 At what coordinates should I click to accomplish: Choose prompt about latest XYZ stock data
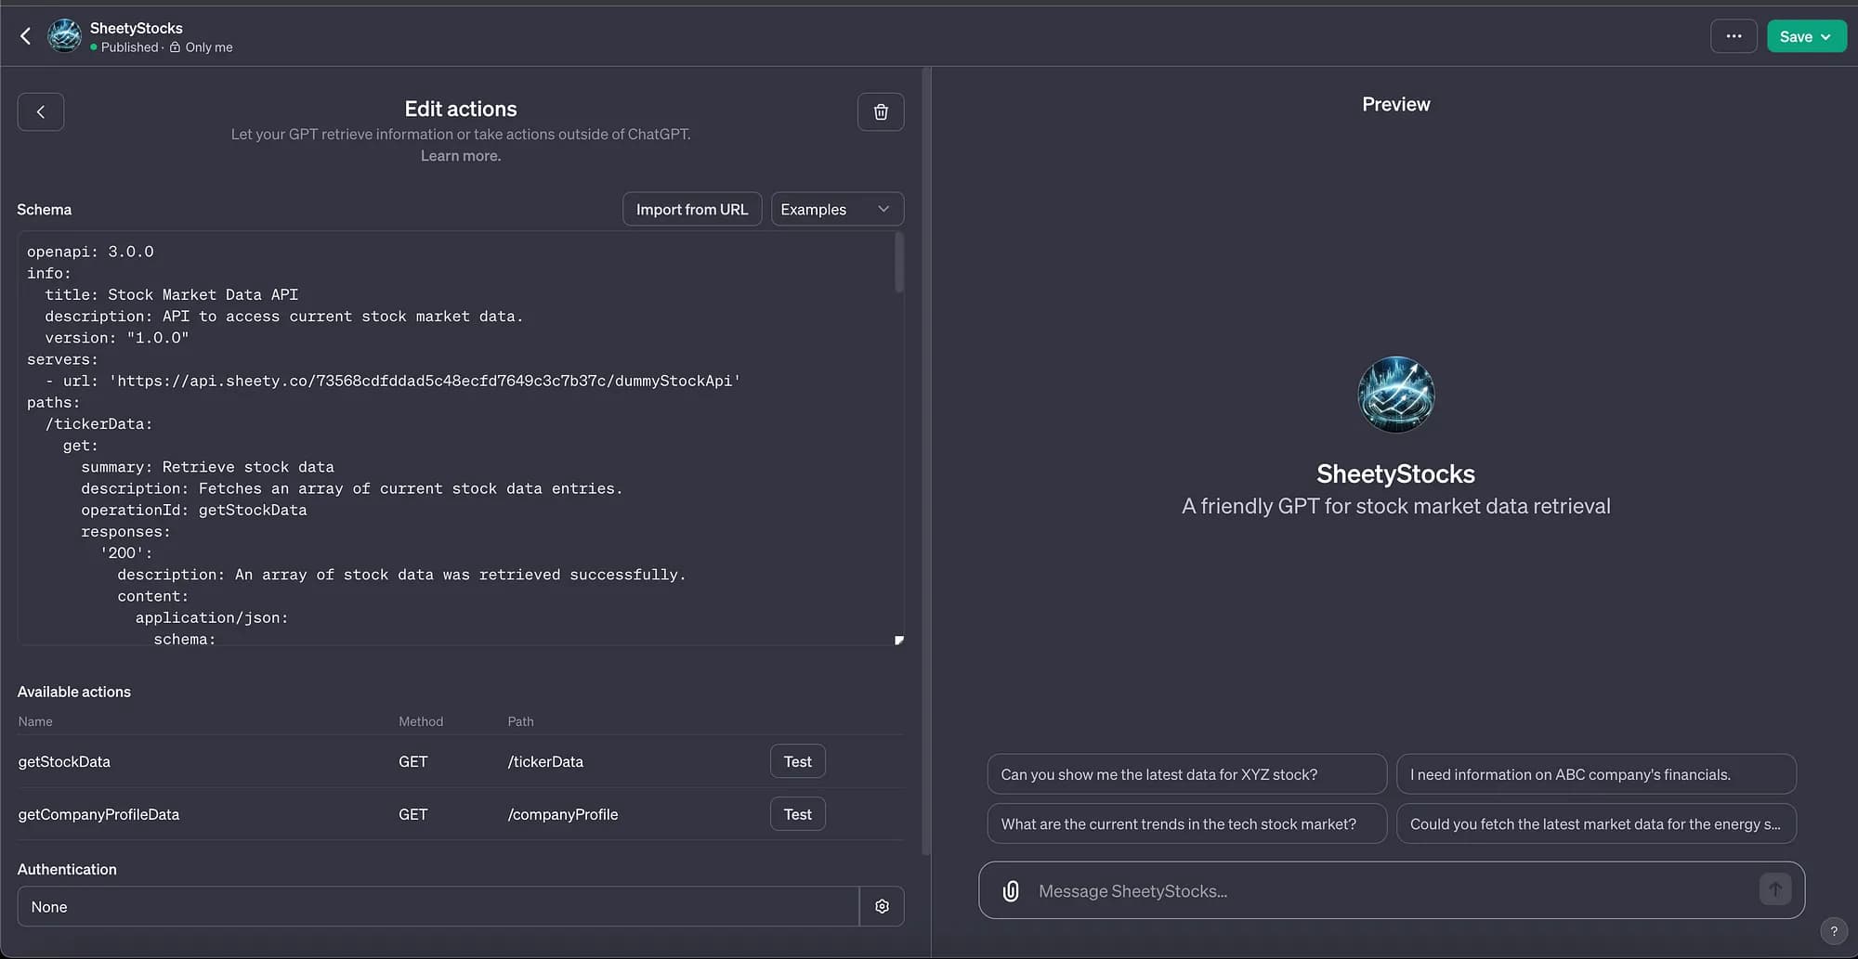tap(1186, 774)
